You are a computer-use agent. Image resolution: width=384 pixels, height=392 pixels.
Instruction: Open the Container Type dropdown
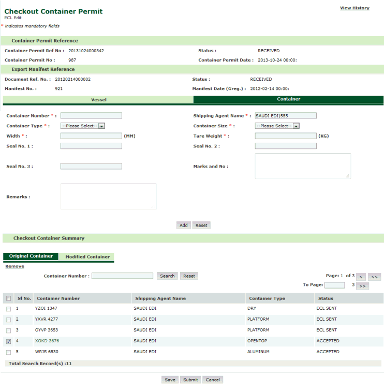pos(83,126)
